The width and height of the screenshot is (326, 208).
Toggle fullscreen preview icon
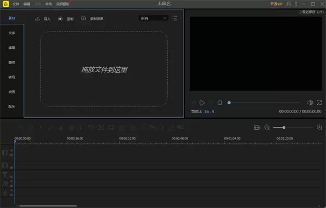pyautogui.click(x=319, y=103)
